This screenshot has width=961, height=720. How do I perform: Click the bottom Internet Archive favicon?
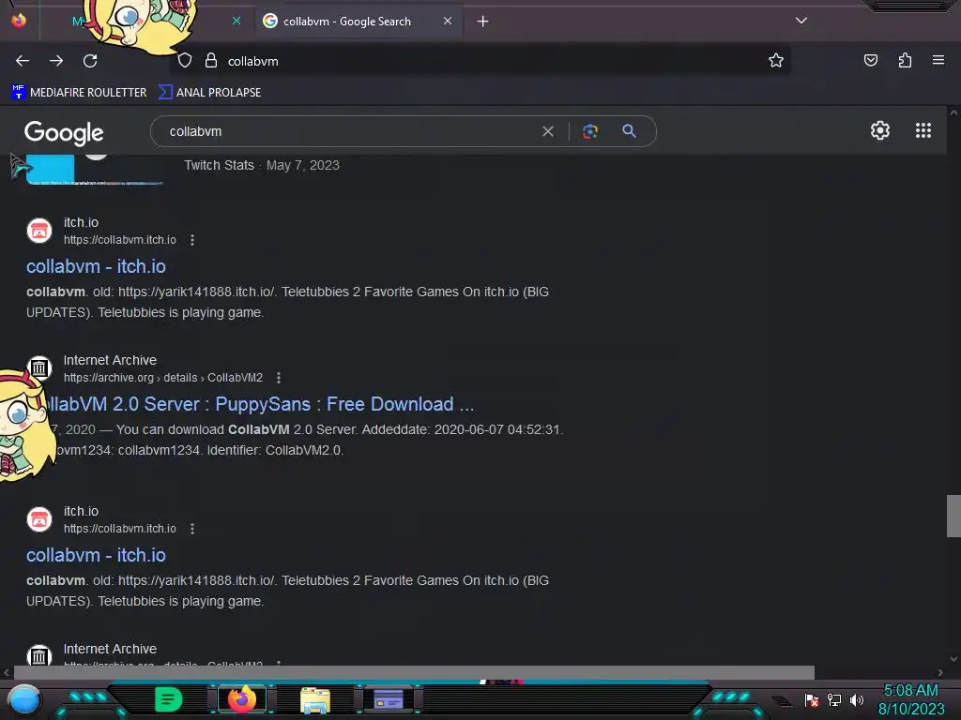click(39, 655)
